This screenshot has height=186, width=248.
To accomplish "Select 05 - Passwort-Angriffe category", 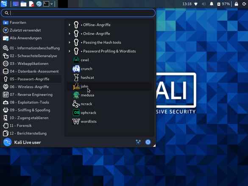I will pos(31,79).
